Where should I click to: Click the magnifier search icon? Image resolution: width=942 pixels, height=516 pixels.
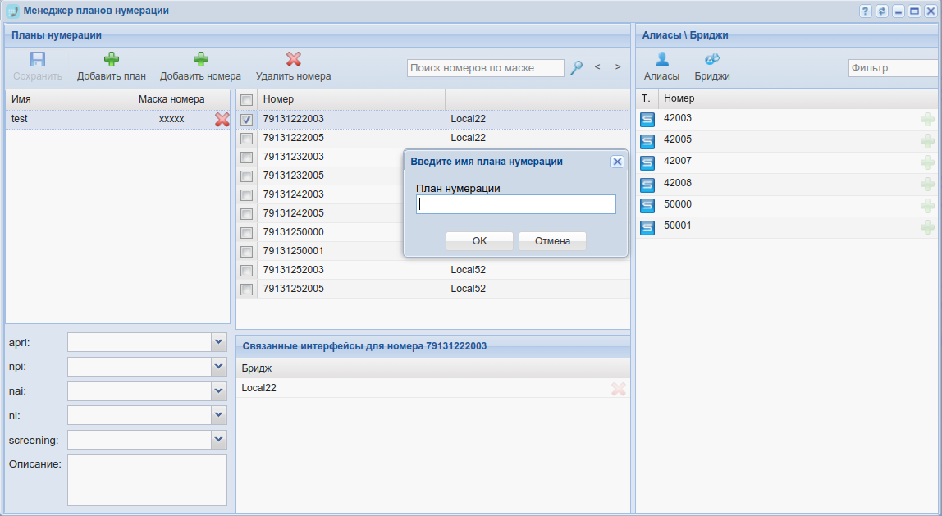coord(577,67)
